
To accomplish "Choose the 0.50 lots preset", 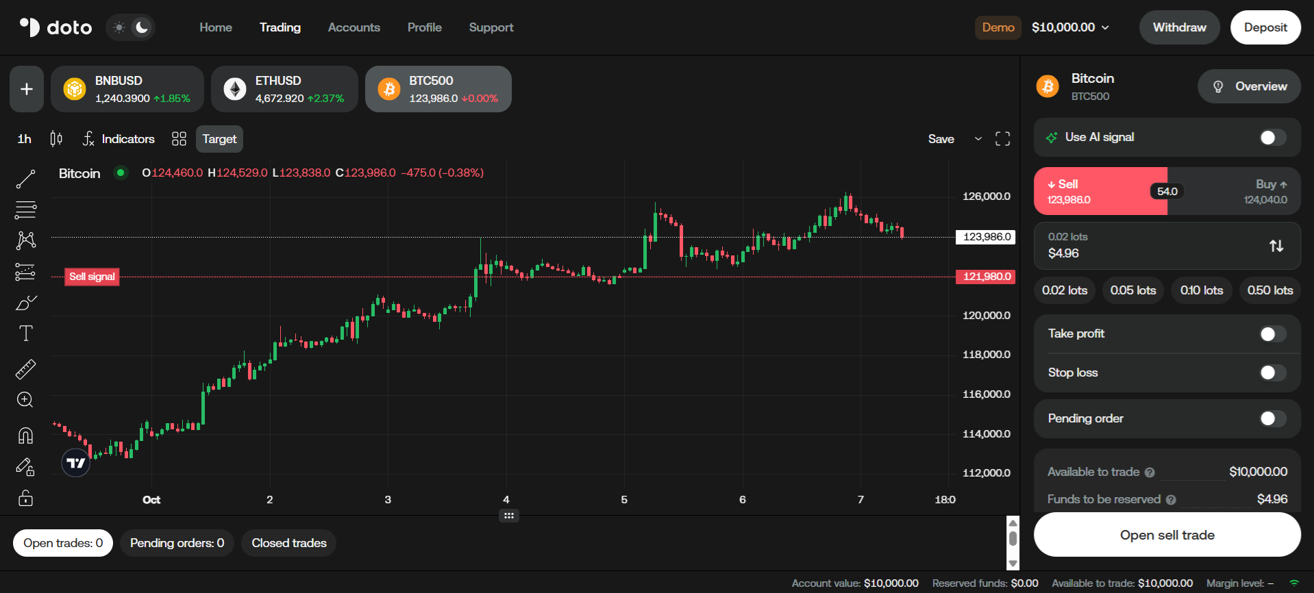I will (1270, 290).
